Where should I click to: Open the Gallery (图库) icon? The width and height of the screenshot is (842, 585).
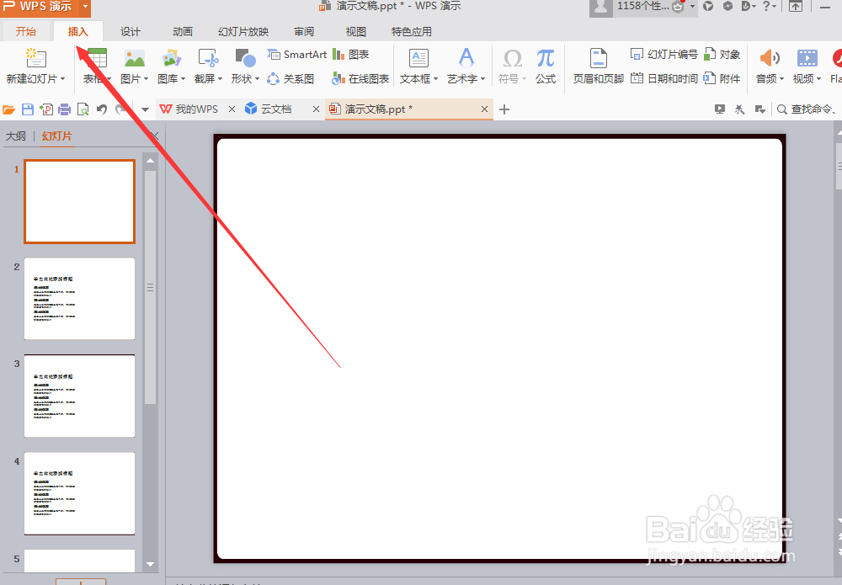[171, 58]
